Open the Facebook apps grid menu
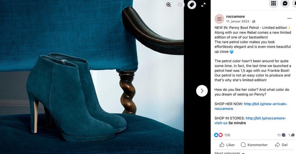The image size is (296, 154). pyautogui.click(x=273, y=3)
